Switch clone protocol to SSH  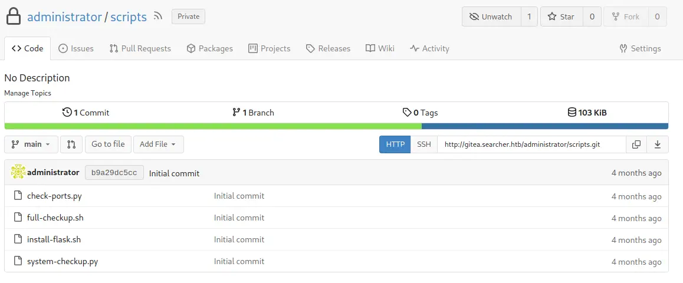click(424, 144)
